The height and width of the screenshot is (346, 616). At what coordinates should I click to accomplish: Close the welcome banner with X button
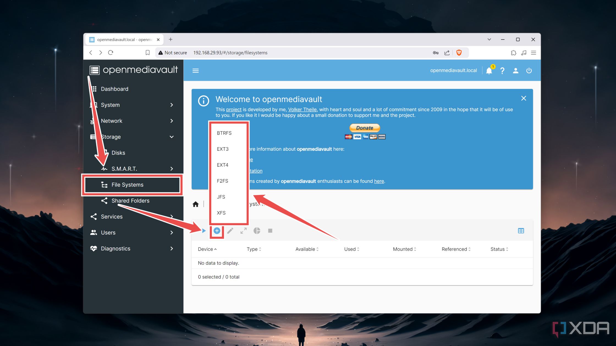point(524,98)
